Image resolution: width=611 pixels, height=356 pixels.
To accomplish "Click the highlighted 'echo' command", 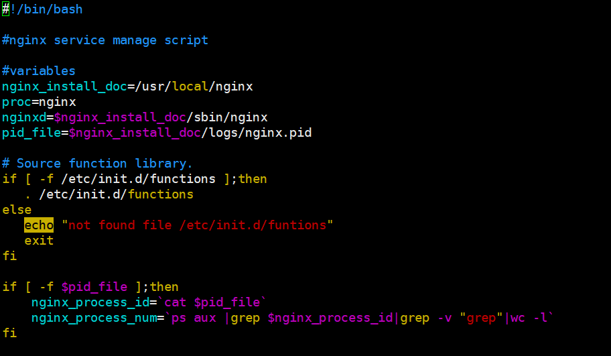I will [x=39, y=225].
